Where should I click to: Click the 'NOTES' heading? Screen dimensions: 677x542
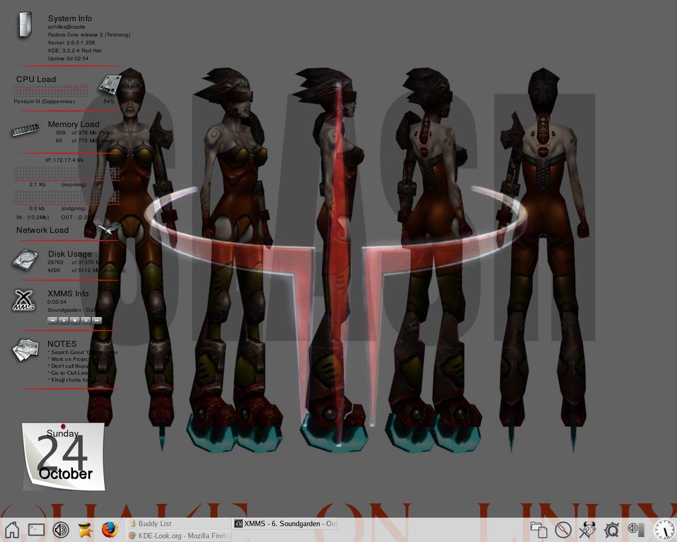click(62, 344)
